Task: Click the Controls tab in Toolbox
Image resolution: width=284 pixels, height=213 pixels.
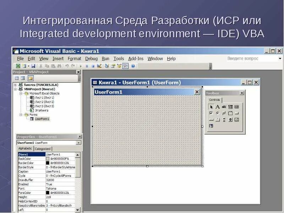Action: pos(214,100)
